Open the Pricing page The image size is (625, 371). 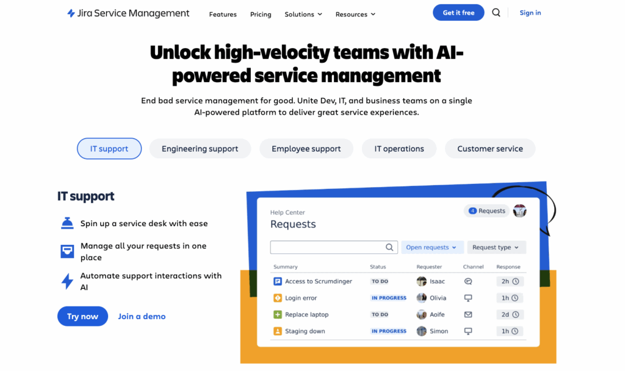pyautogui.click(x=261, y=14)
